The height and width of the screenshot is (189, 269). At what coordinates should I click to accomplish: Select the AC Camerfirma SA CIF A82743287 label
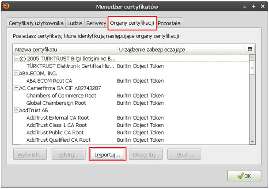[x=60, y=88]
